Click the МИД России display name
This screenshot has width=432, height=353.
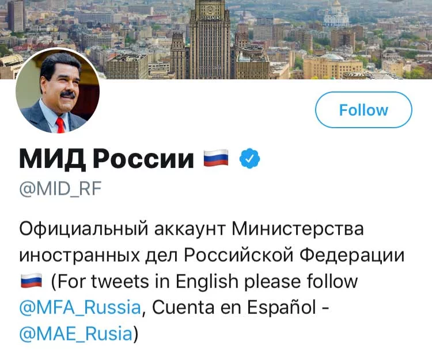(107, 158)
